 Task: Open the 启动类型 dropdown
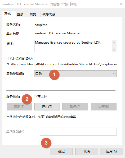[x=75, y=74]
